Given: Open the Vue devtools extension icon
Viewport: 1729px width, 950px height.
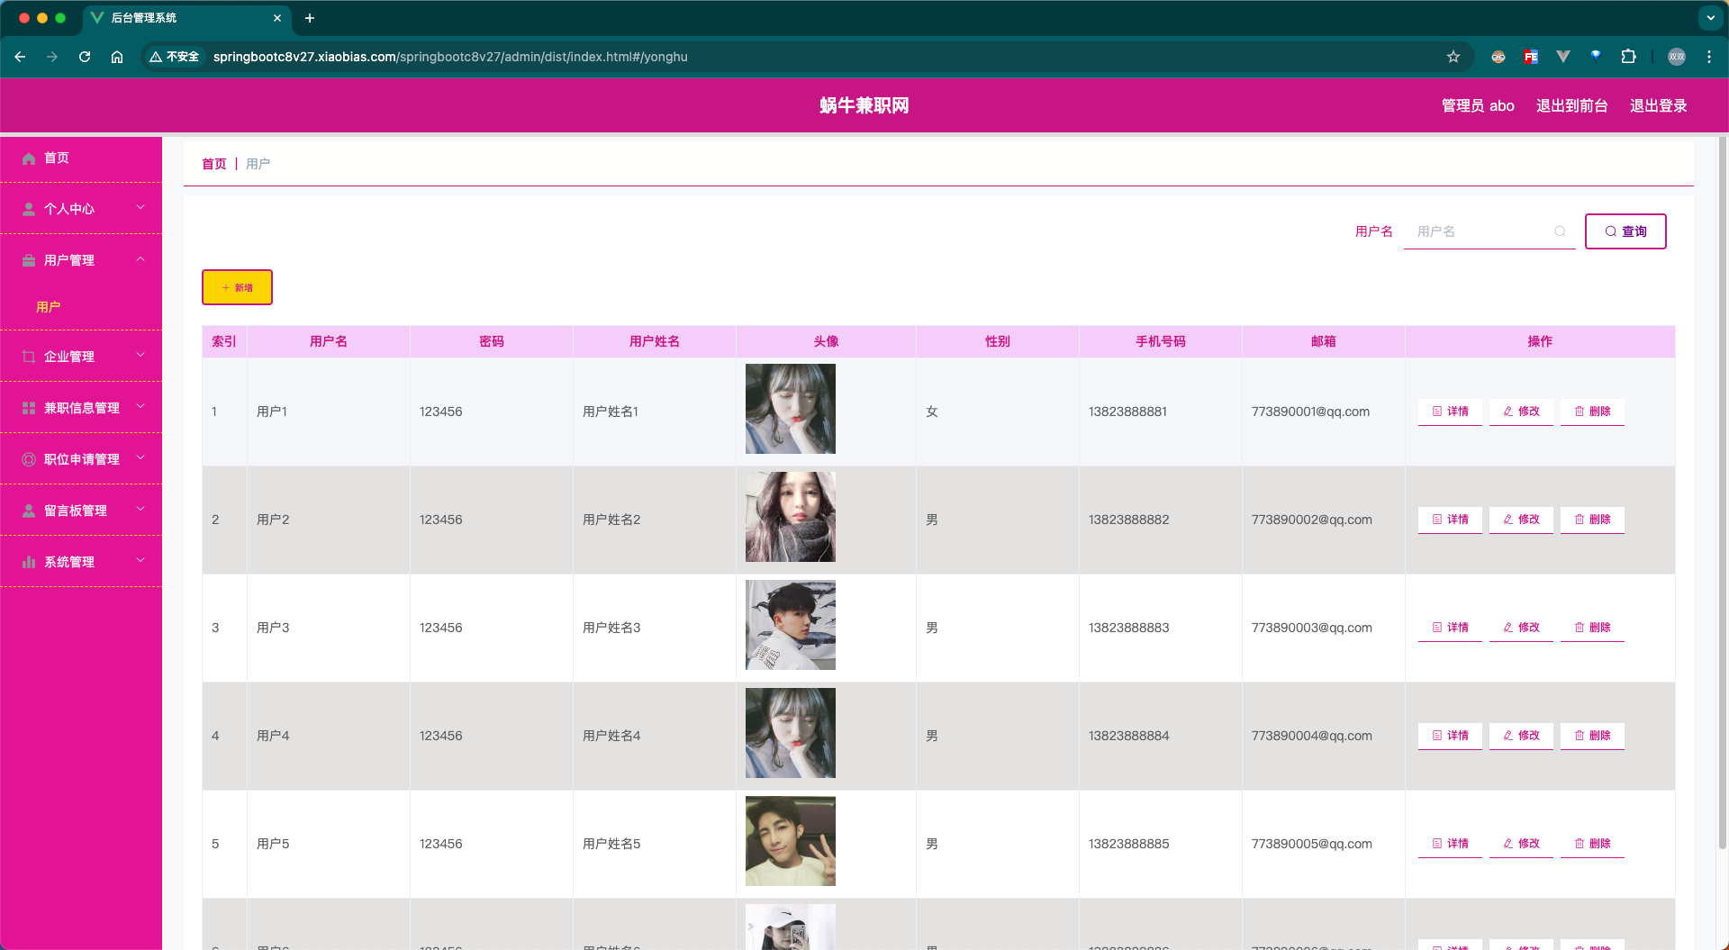Looking at the screenshot, I should (1563, 57).
